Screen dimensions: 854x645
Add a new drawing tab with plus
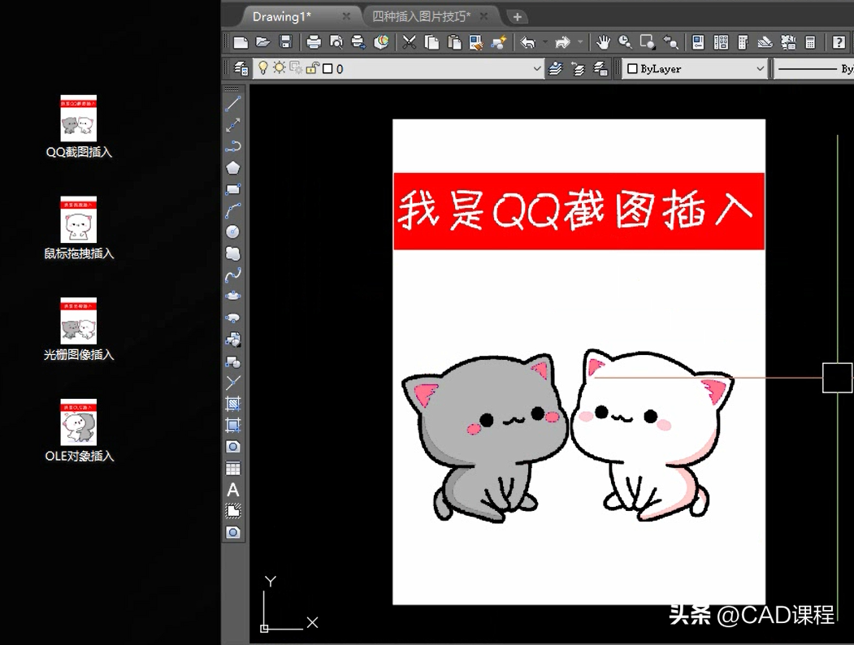(x=517, y=17)
